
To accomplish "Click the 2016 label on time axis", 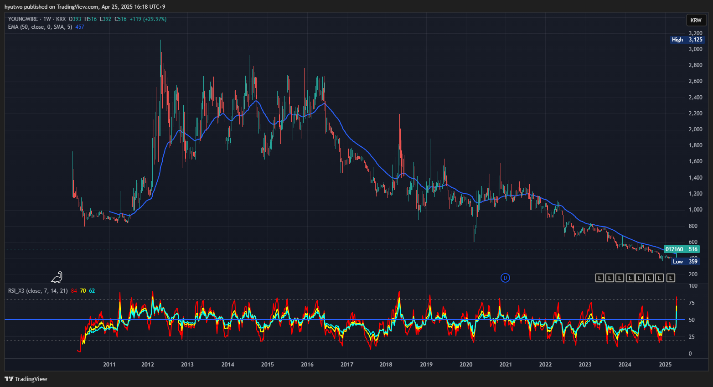I will click(x=307, y=364).
